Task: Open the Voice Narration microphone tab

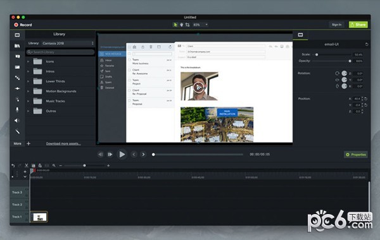Action: [x=17, y=109]
